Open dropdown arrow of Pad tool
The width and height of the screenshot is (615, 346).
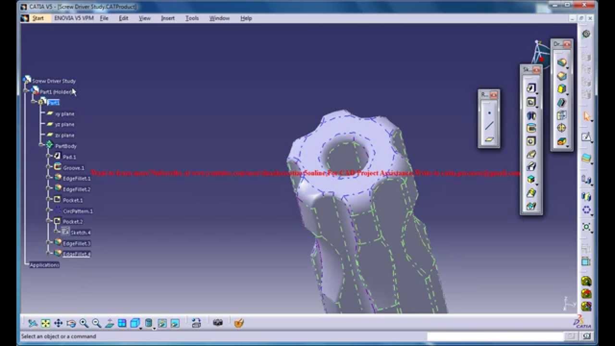coord(537,94)
